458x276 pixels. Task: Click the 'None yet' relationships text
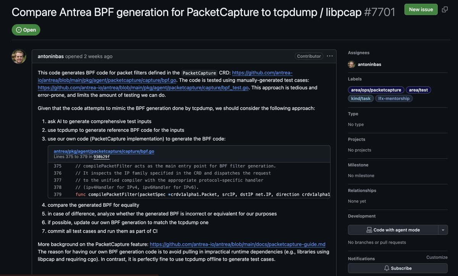(357, 201)
